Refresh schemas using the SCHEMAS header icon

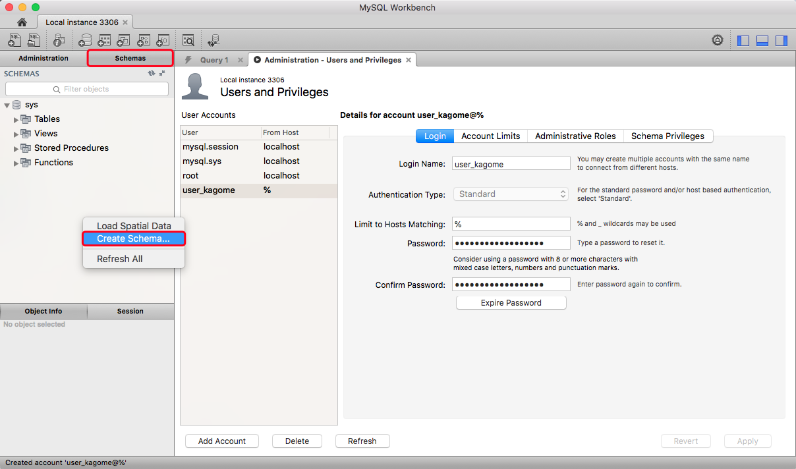point(152,73)
